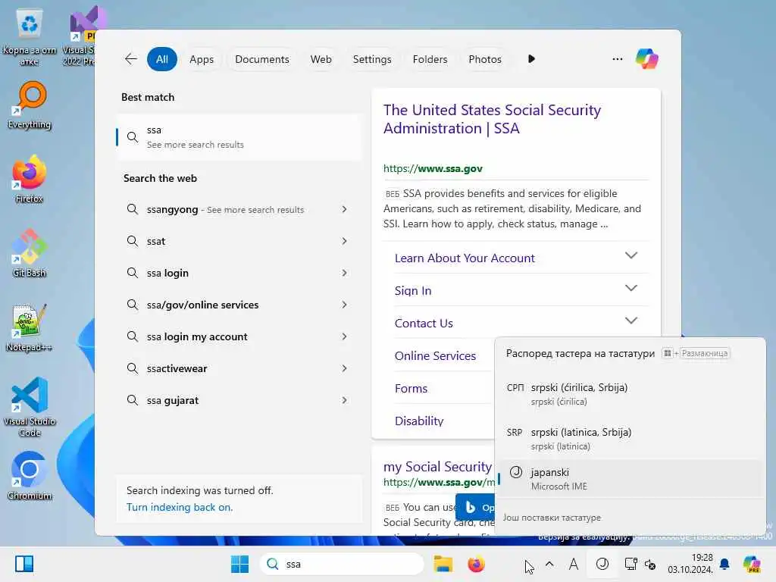Select the ssa best match result

click(239, 137)
